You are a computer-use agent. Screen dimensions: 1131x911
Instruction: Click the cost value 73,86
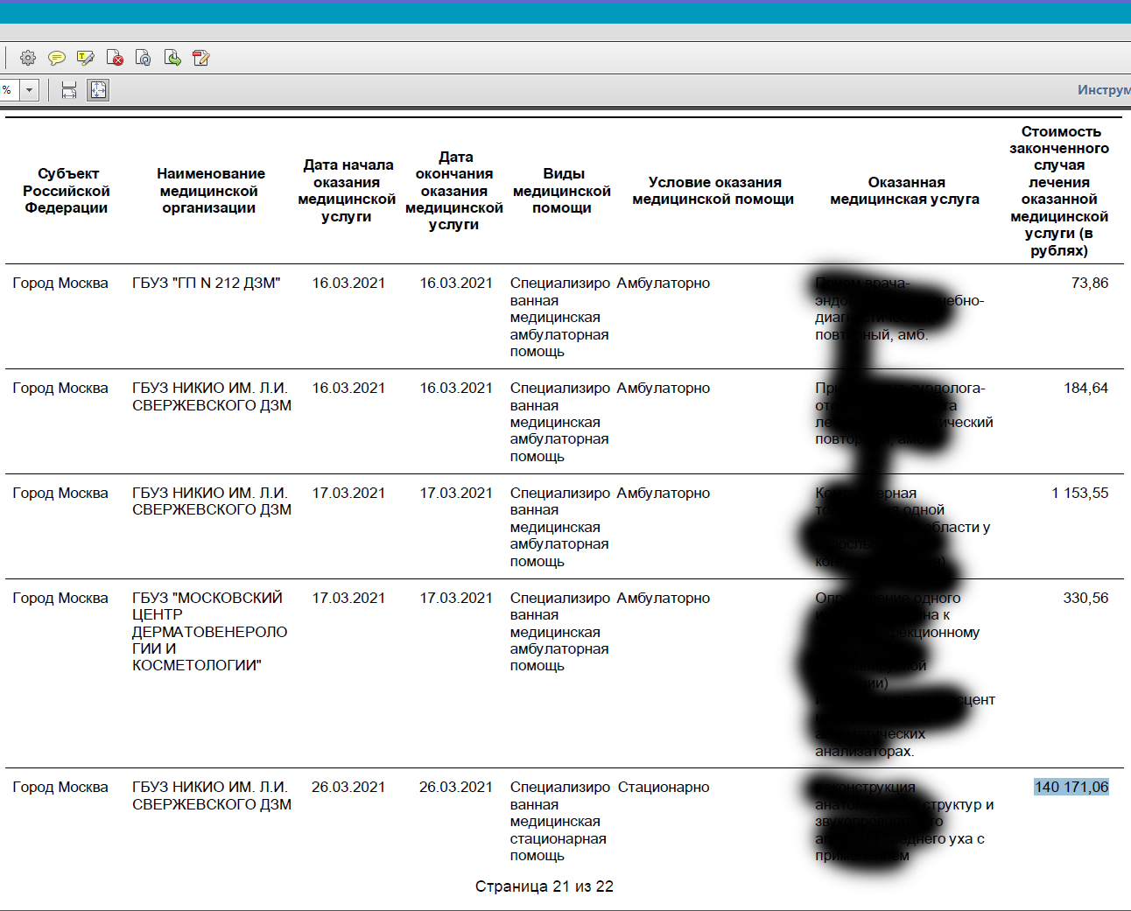point(1090,284)
